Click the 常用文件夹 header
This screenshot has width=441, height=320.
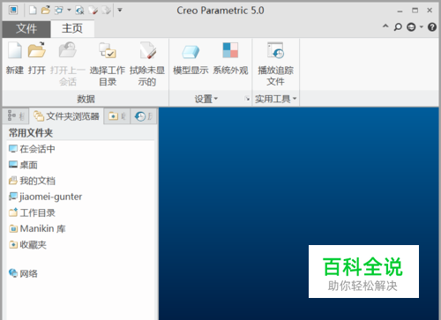point(31,133)
